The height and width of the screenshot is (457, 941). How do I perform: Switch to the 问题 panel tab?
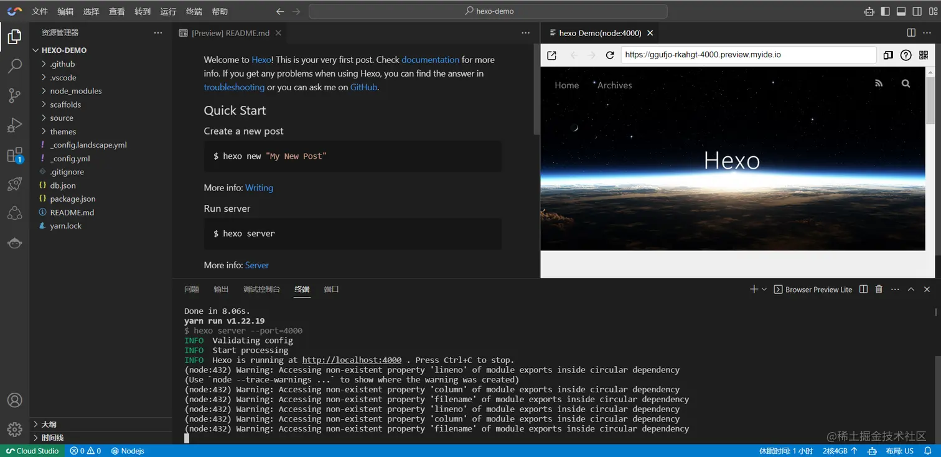click(192, 289)
